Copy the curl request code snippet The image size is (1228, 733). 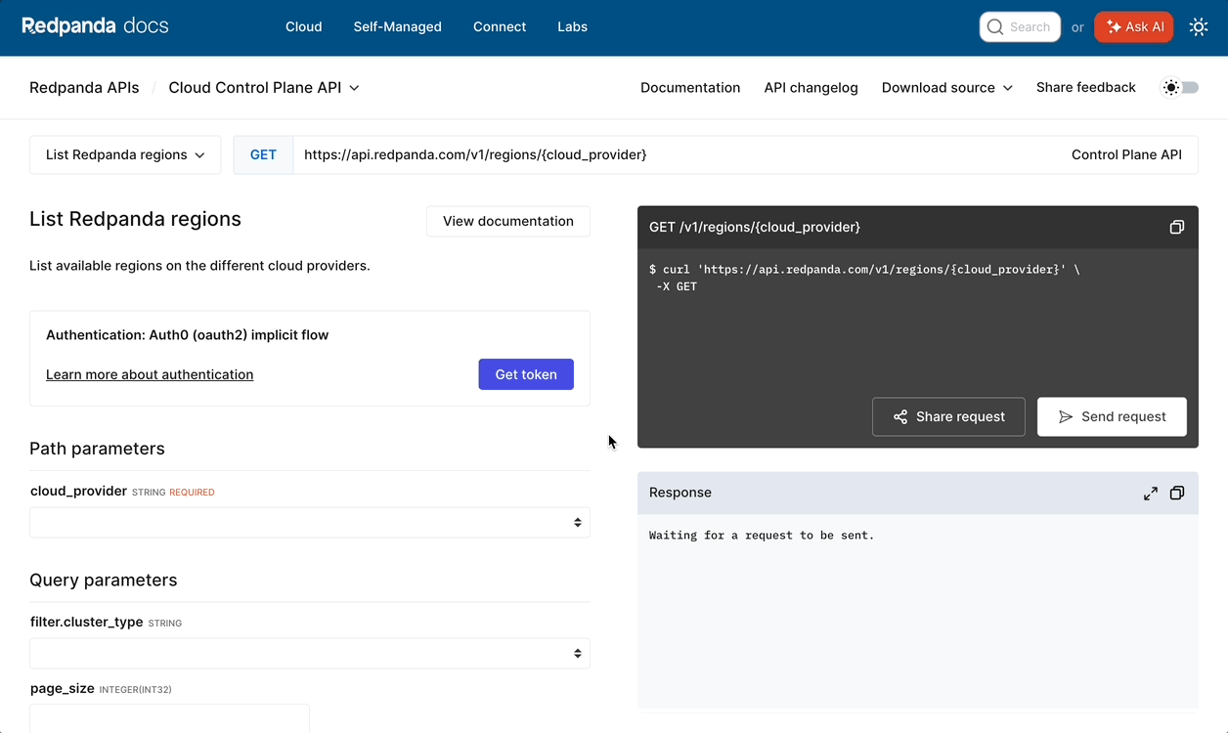point(1176,226)
